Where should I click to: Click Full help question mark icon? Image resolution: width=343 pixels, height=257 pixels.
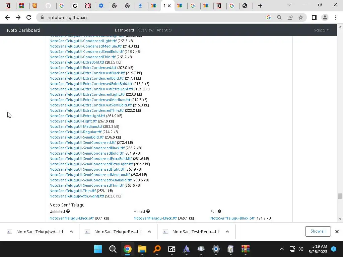click(219, 211)
